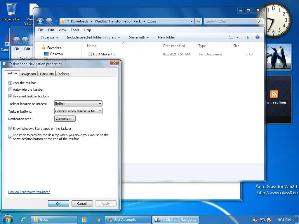
Task: Toggle Use small taskbar buttons
Action: [x=10, y=96]
